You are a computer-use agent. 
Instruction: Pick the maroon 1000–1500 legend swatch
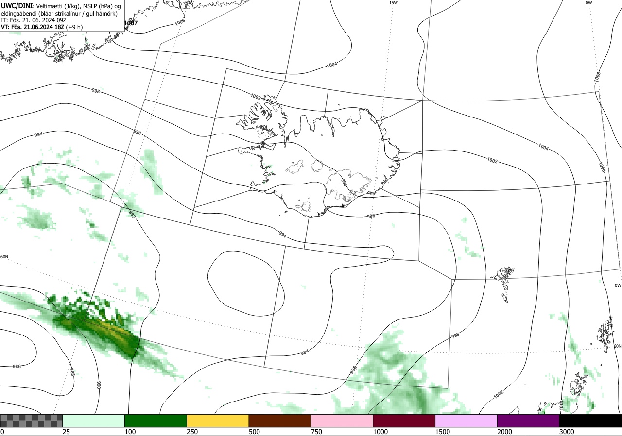pos(404,420)
